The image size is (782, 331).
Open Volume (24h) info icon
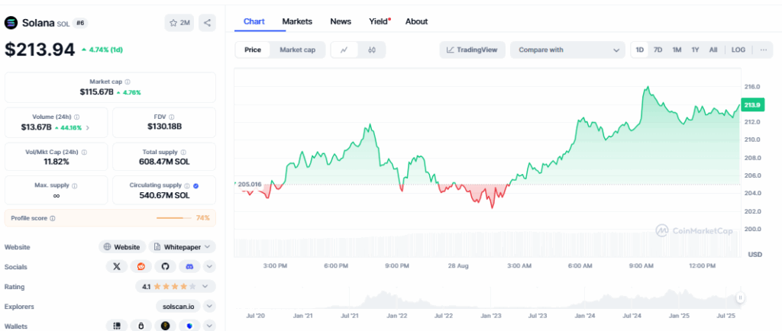tap(76, 117)
